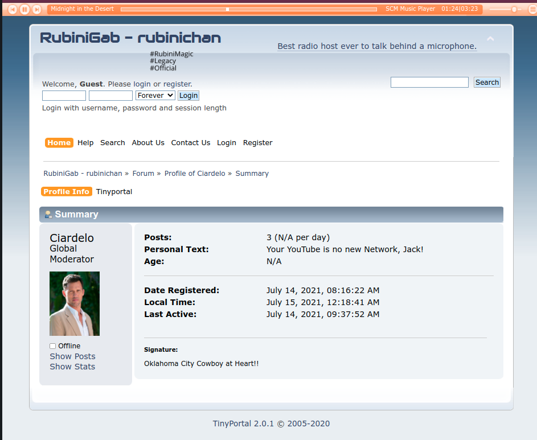The width and height of the screenshot is (537, 440).
Task: Click the #RubiniMagic hashtag text
Action: (x=171, y=54)
